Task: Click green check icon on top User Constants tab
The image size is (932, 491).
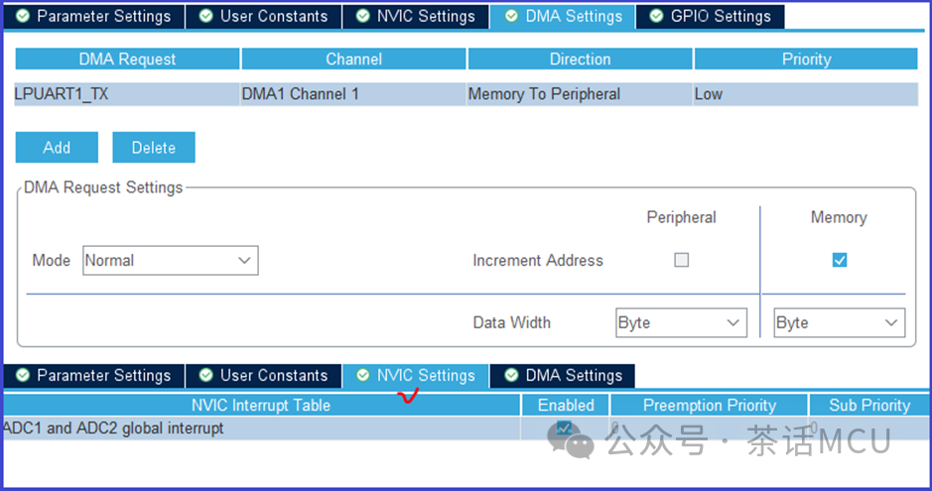Action: [x=205, y=16]
